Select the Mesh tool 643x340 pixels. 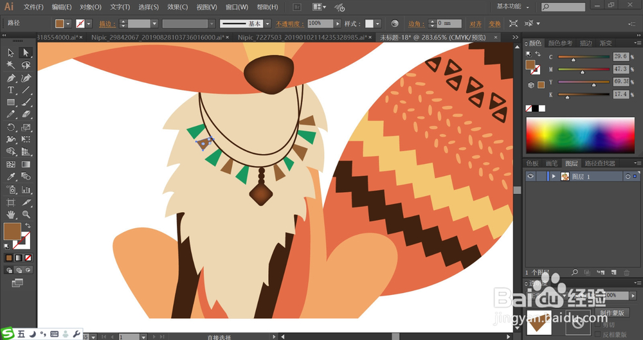[11, 165]
